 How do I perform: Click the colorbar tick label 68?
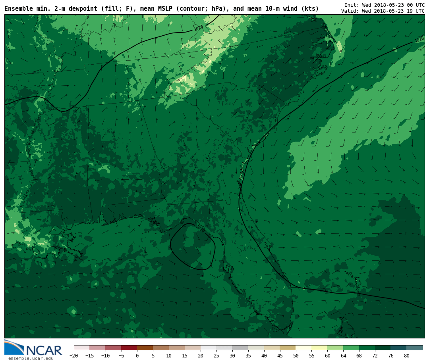coord(359,355)
